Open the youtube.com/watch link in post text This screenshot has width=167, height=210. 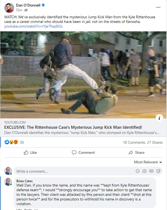(33, 26)
